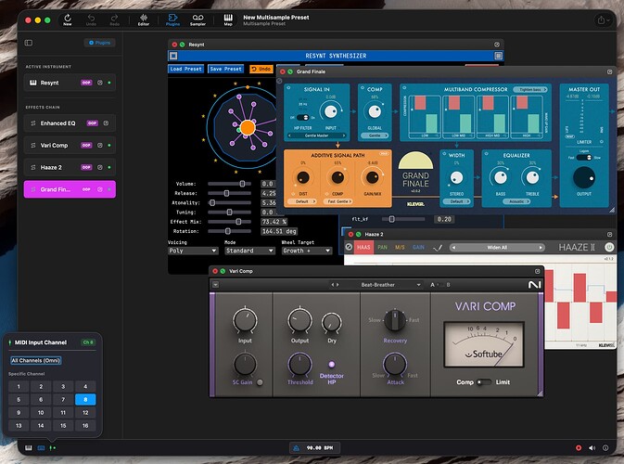The image size is (624, 464).
Task: Select the Vari Comp effect row
Action: (70, 146)
